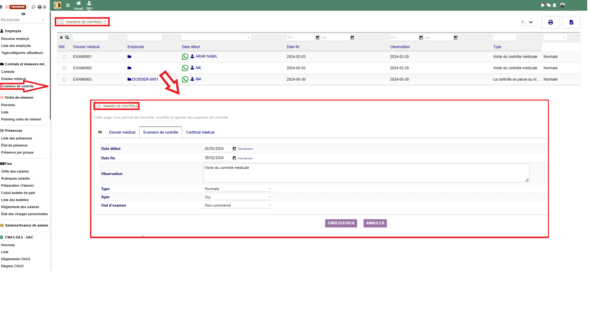Clear filters with the X icon

pyautogui.click(x=61, y=37)
